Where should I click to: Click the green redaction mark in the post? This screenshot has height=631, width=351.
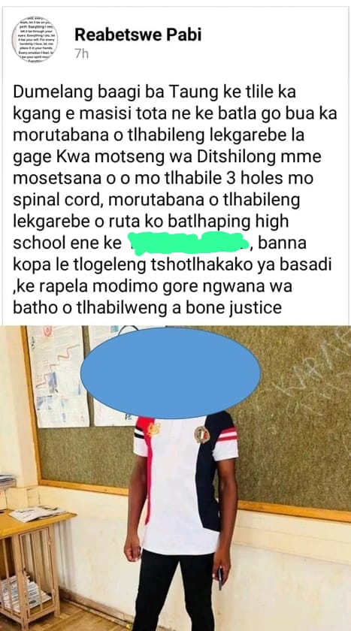coord(189,243)
